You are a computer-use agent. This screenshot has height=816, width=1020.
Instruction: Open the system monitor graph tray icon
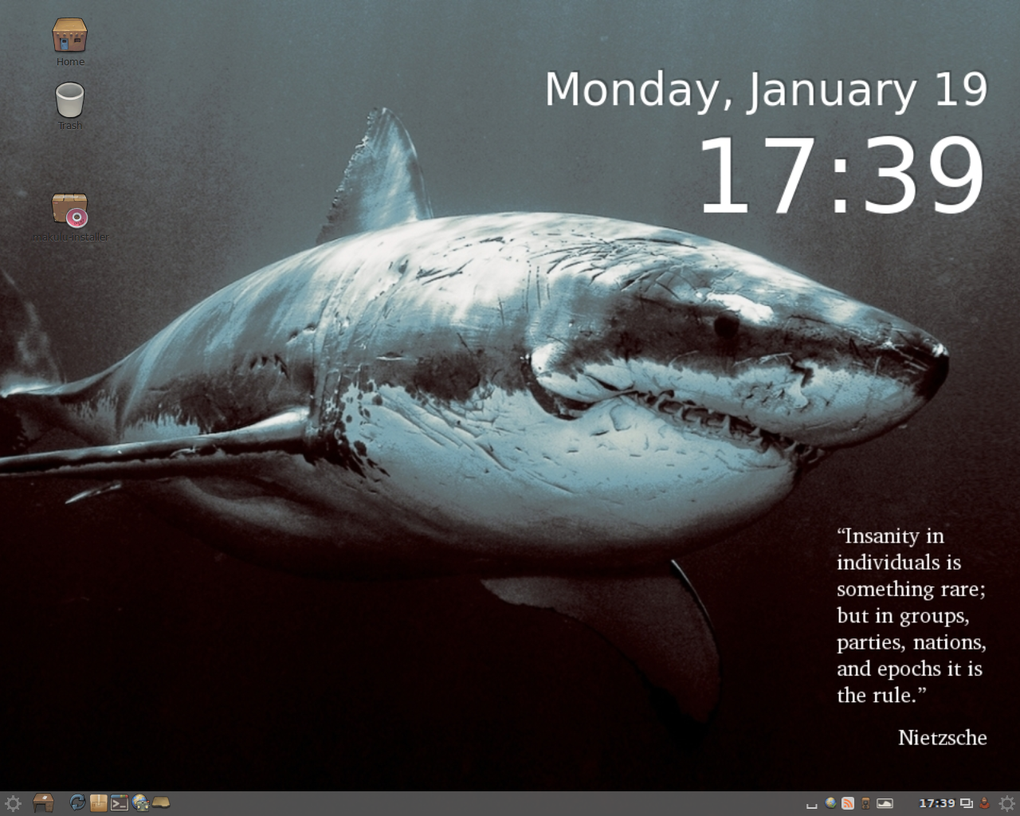point(885,803)
